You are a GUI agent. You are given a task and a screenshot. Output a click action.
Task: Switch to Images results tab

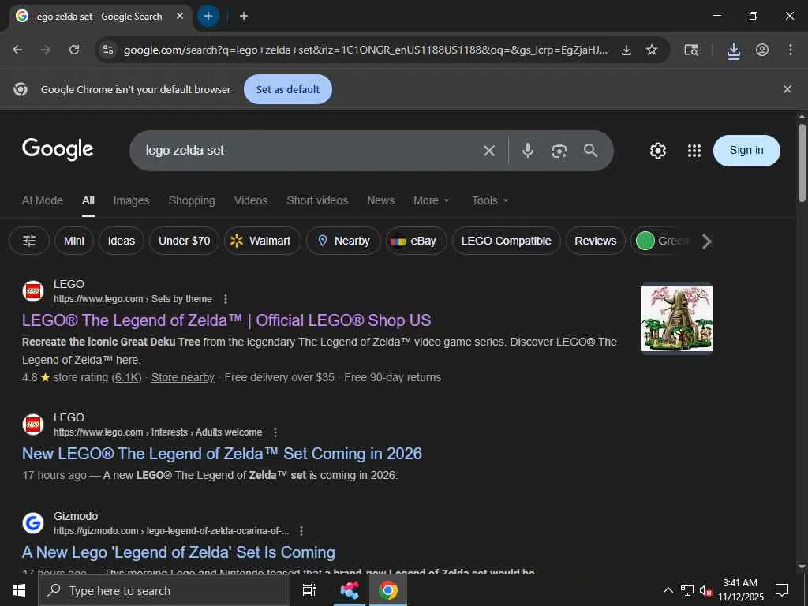click(132, 200)
